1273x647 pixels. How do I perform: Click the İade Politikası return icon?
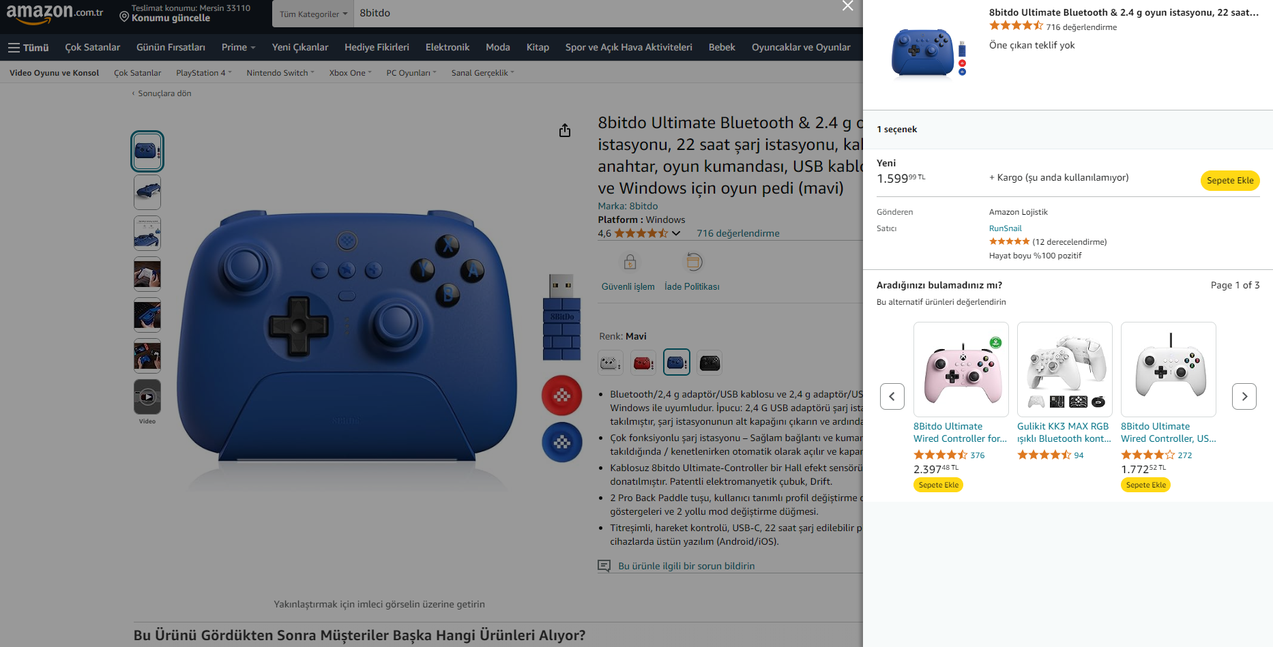(693, 262)
